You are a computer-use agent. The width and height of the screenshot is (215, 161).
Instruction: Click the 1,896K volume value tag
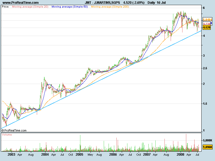(x=207, y=147)
